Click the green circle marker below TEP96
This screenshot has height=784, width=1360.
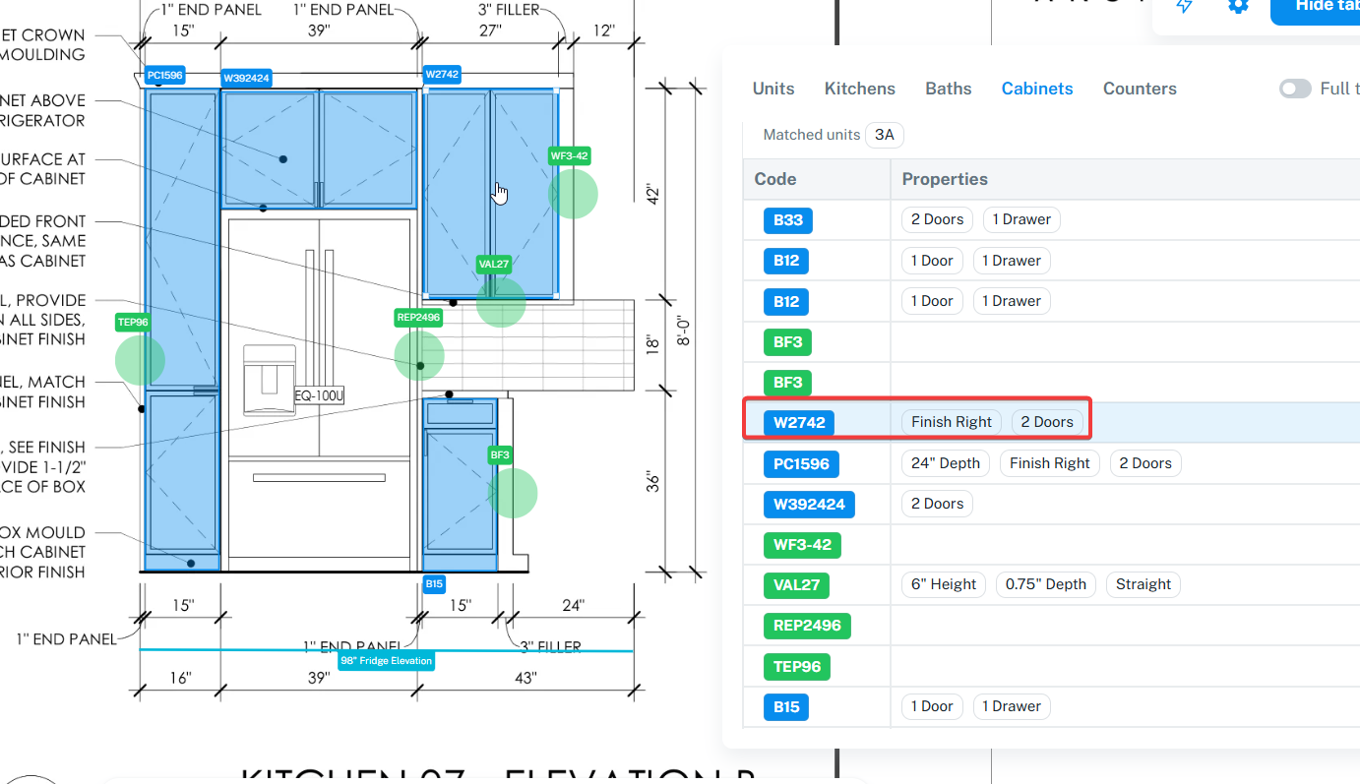[x=140, y=359]
